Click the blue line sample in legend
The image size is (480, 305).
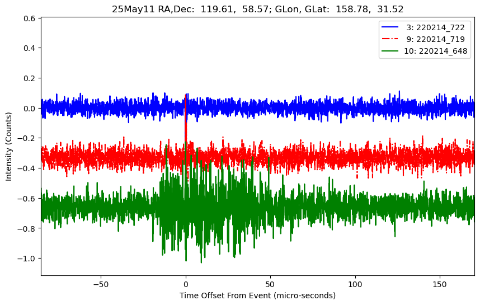(x=390, y=27)
